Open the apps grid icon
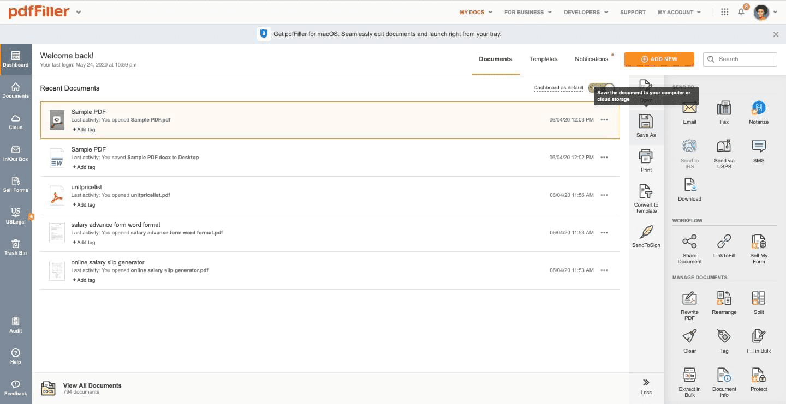 (724, 12)
